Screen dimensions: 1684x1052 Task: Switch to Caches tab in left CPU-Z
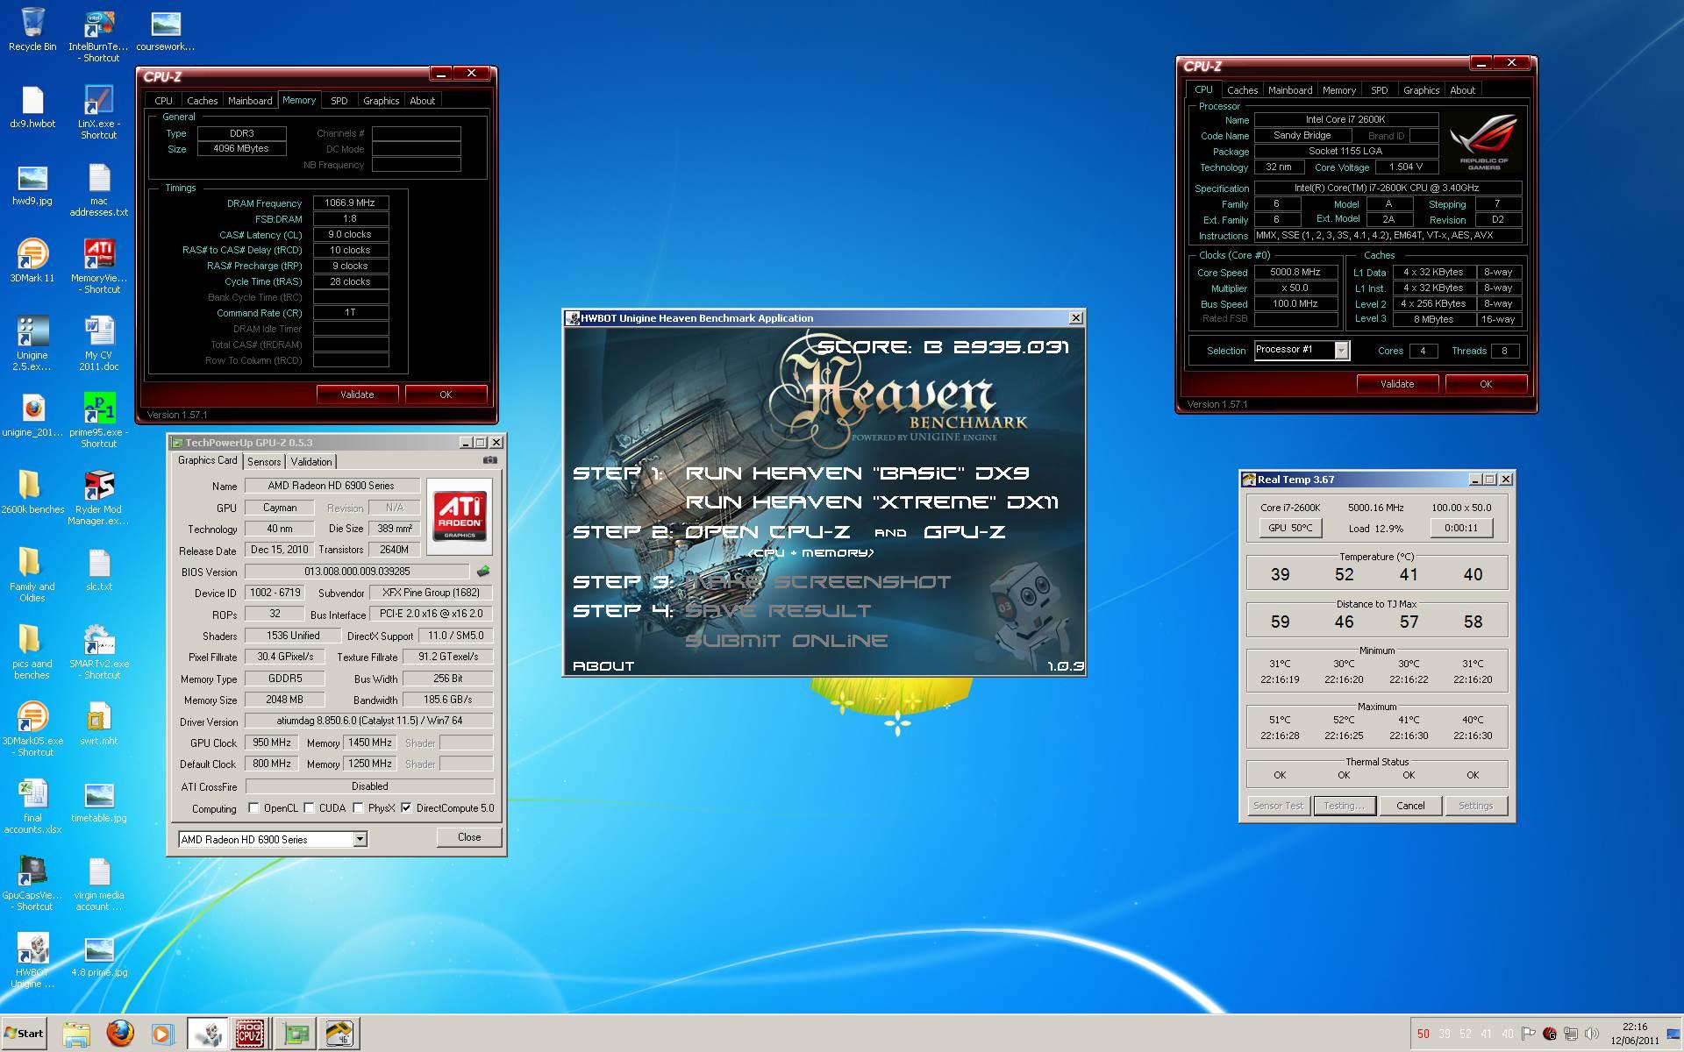[202, 101]
